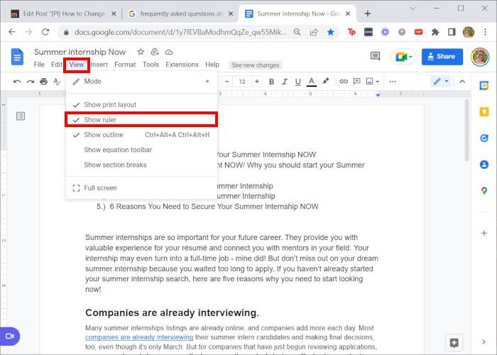The width and height of the screenshot is (497, 355).
Task: Click the Google Docs home icon
Action: tap(17, 57)
